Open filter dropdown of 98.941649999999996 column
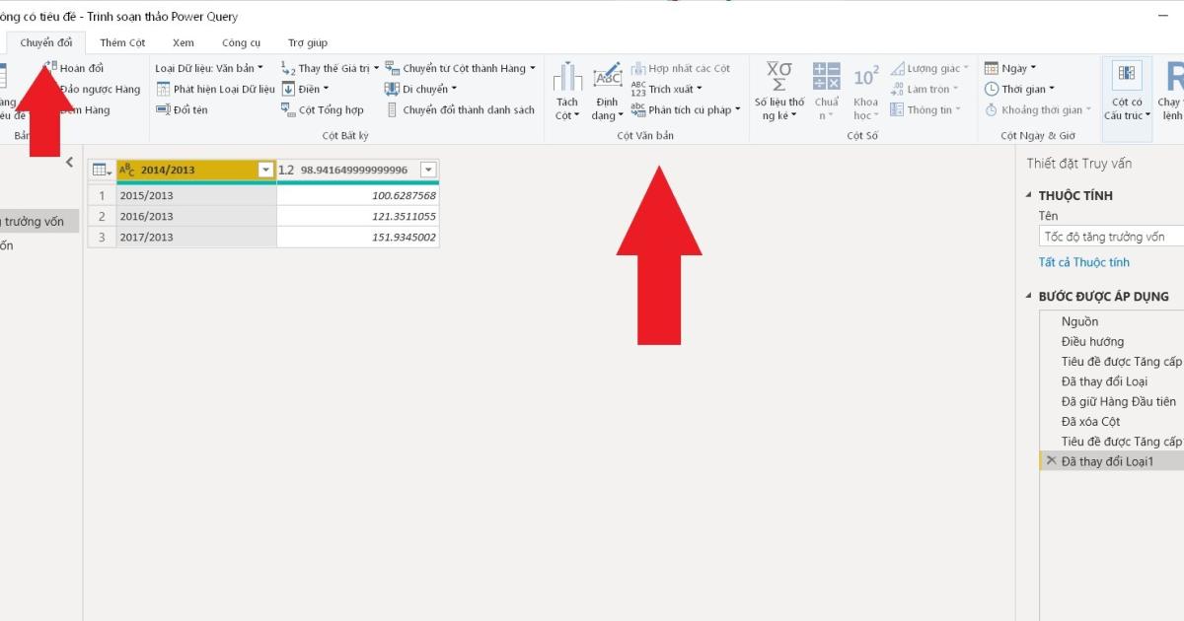This screenshot has height=621, width=1184. coord(428,170)
